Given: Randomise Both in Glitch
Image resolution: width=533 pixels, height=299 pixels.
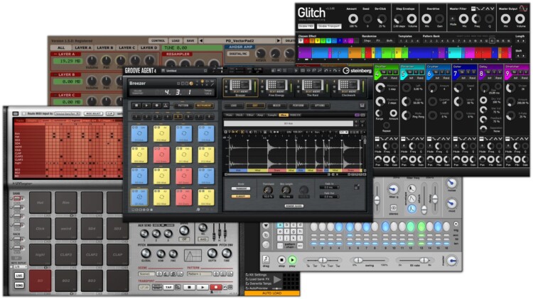Looking at the screenshot, I should [x=389, y=40].
